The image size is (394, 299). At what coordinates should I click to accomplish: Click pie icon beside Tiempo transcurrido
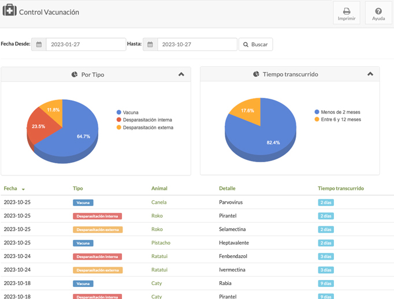256,74
